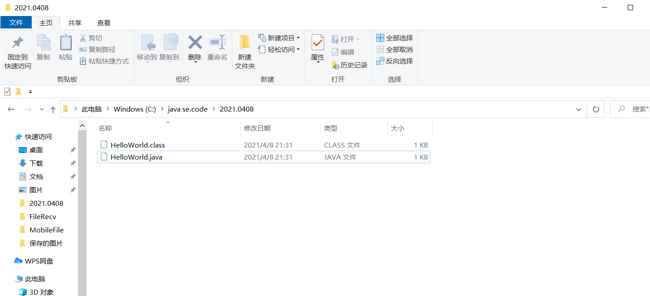Expand the address bar history dropdown
Image resolution: width=650 pixels, height=296 pixels.
(x=578, y=109)
